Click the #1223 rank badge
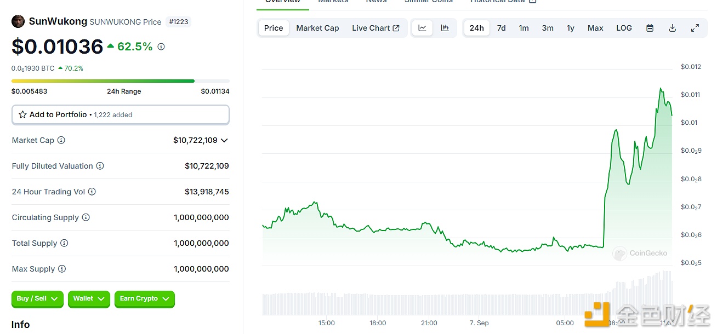The width and height of the screenshot is (717, 334). (x=179, y=22)
